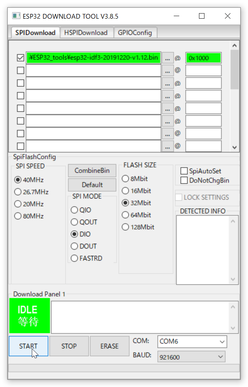Toggle the LOCK SETTINGS checkbox
Screen dimensions: 248x387
point(179,197)
